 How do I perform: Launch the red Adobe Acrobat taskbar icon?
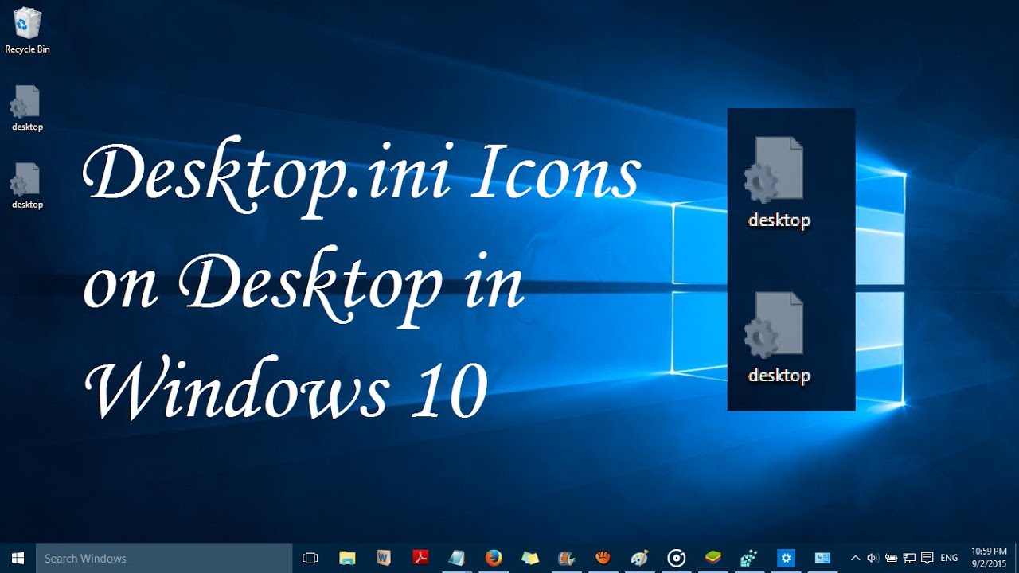pyautogui.click(x=420, y=558)
